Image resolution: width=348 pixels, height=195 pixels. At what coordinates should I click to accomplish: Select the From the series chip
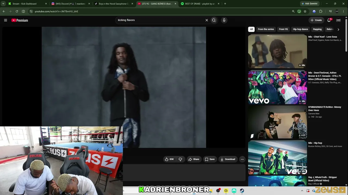pos(266,29)
